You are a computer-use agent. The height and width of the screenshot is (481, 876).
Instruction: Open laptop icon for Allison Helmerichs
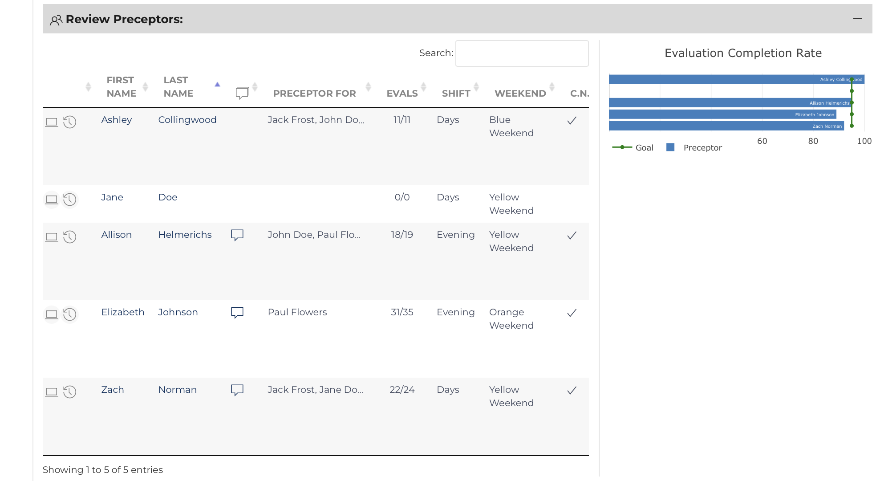[x=52, y=237]
